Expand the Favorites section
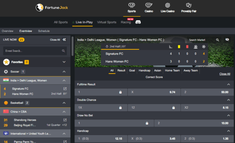 (64, 62)
